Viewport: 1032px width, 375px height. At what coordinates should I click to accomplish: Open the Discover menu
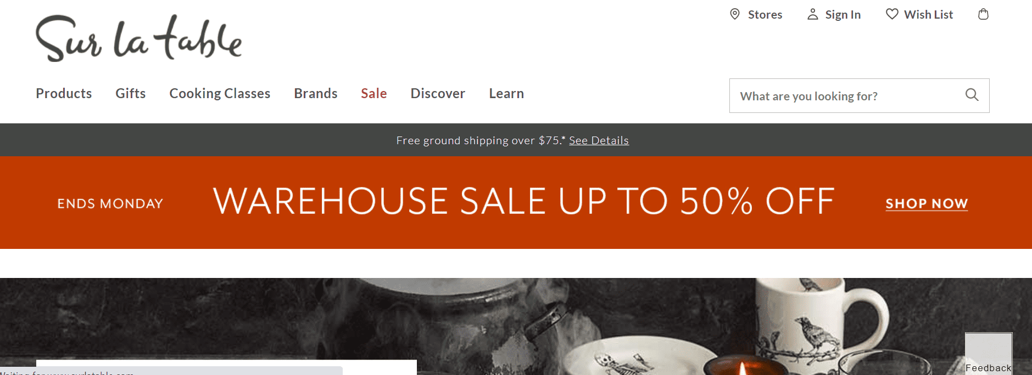438,93
